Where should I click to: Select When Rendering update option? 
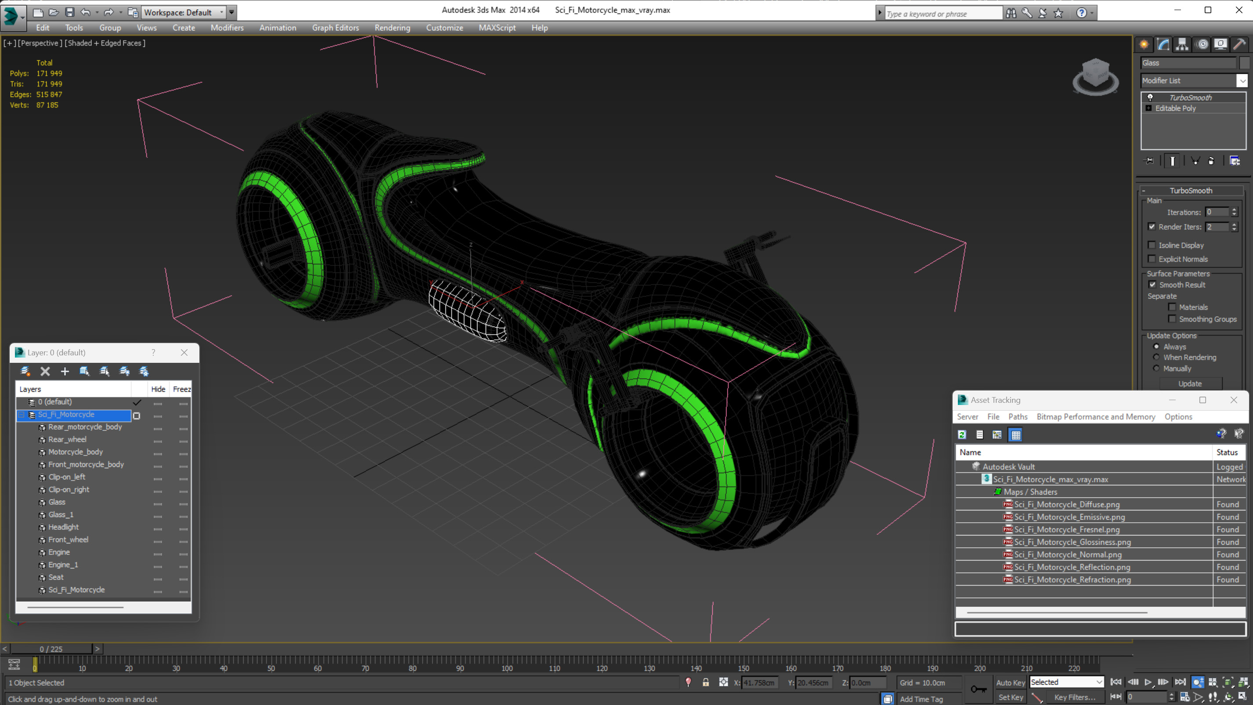1156,357
